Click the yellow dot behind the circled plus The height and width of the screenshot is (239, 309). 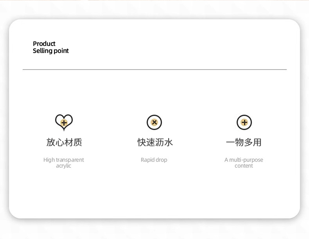pos(244,122)
